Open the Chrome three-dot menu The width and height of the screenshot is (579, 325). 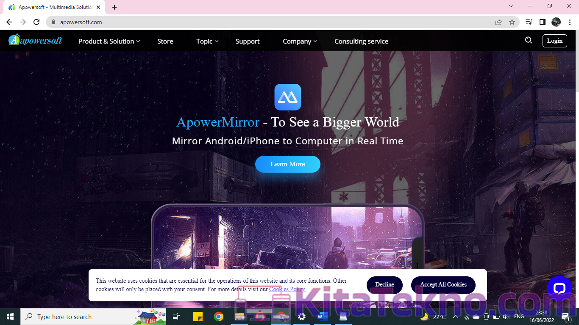570,22
